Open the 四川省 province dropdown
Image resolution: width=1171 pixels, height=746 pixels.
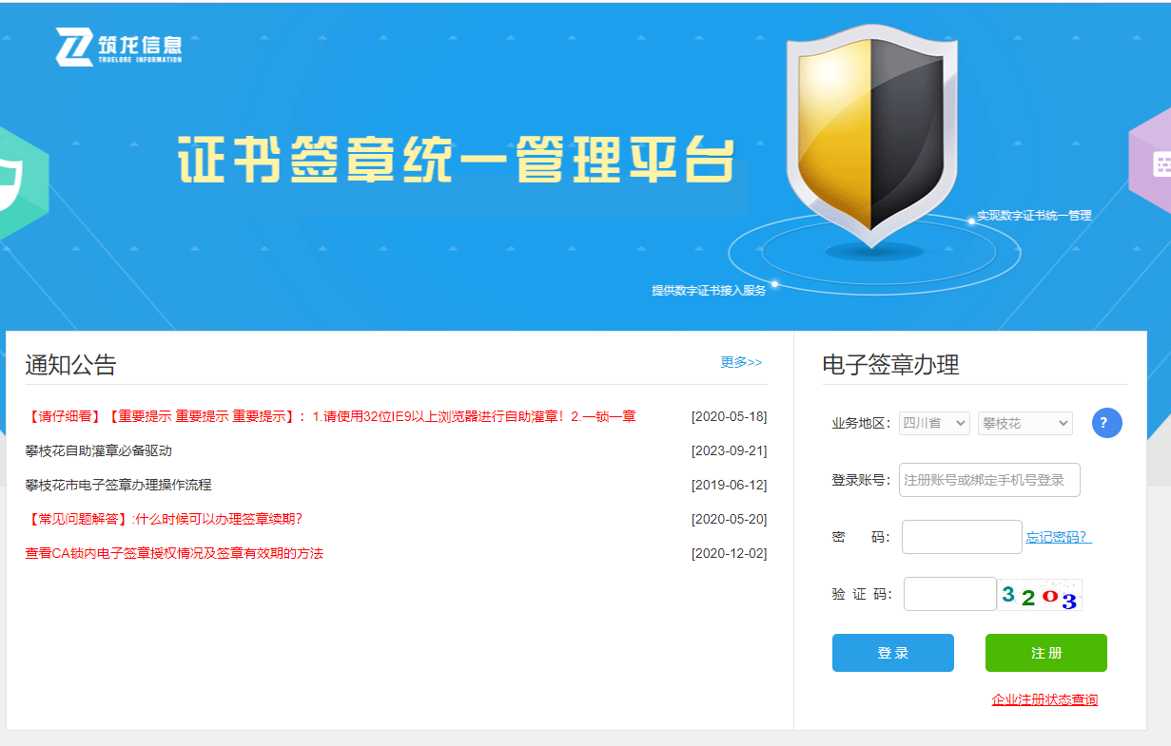(x=933, y=423)
